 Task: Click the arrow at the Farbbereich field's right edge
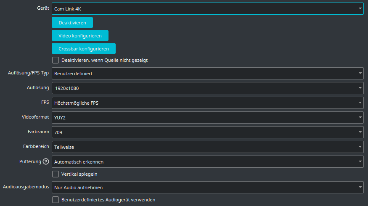tap(360, 147)
